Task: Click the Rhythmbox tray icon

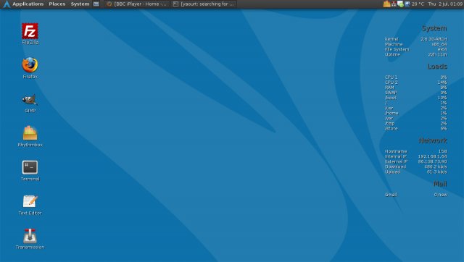Action: 386,4
